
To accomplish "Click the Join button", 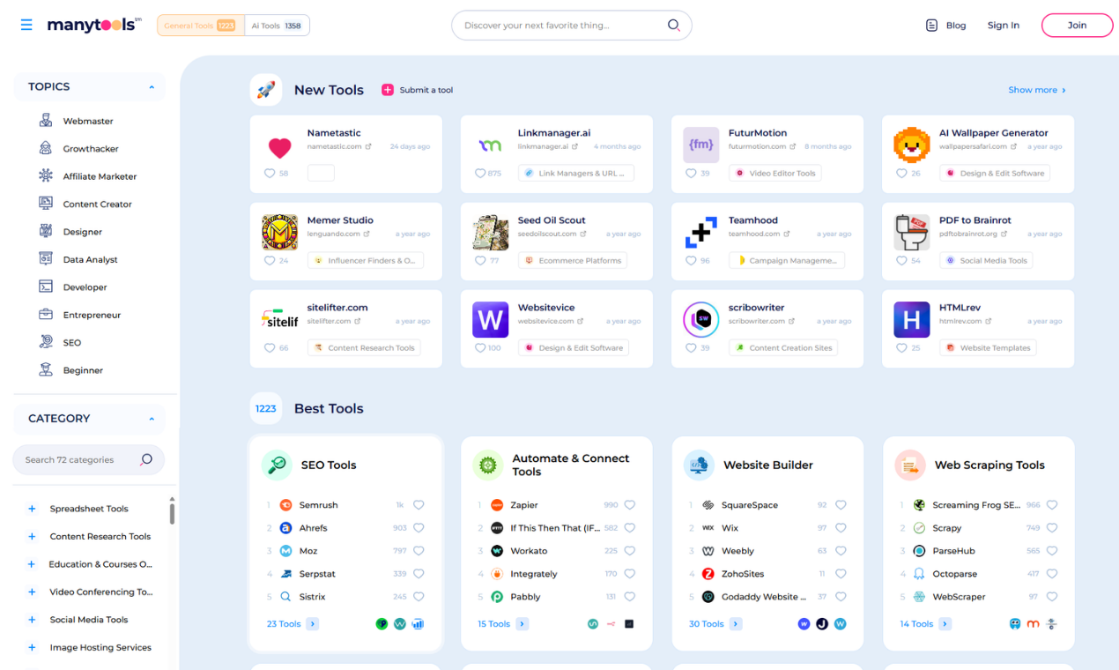I will point(1077,25).
